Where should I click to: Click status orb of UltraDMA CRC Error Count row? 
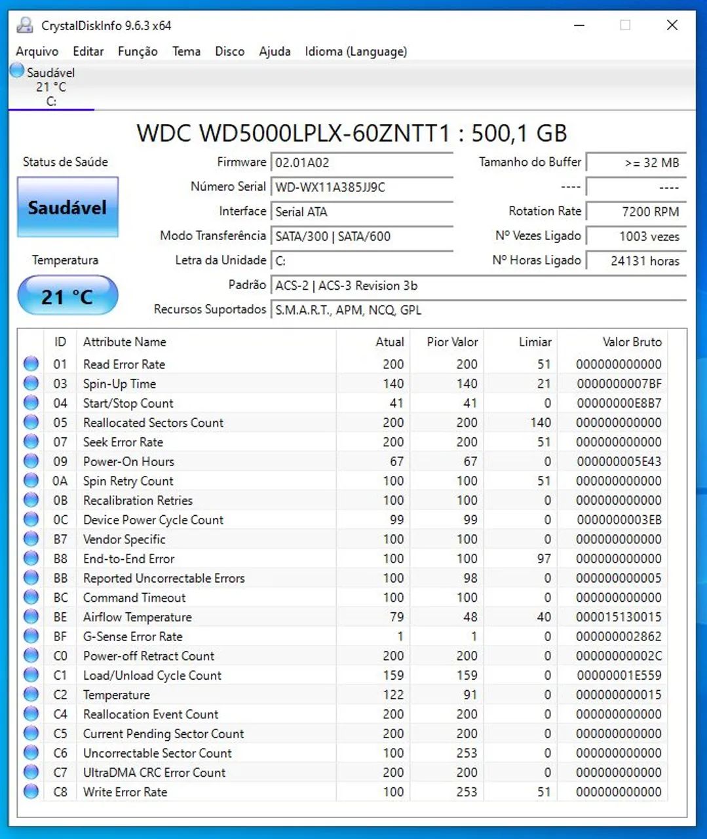point(31,772)
